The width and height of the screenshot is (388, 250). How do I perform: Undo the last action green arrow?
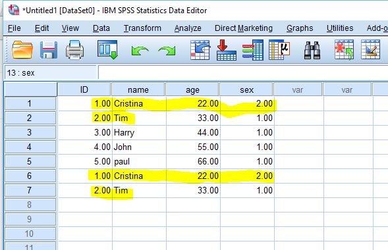tap(140, 51)
